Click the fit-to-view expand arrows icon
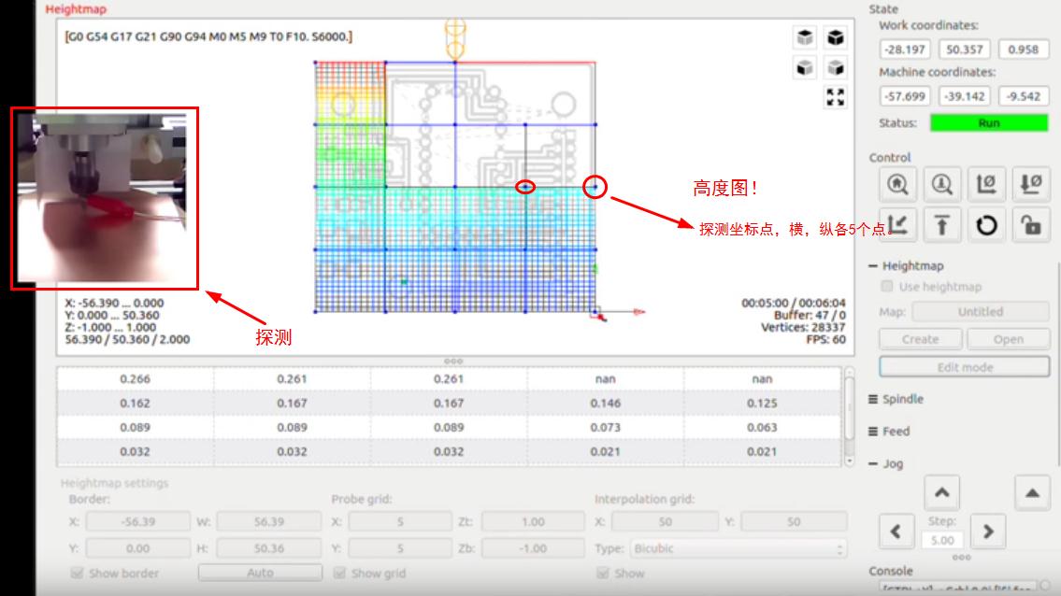Image resolution: width=1061 pixels, height=596 pixels. [x=835, y=97]
